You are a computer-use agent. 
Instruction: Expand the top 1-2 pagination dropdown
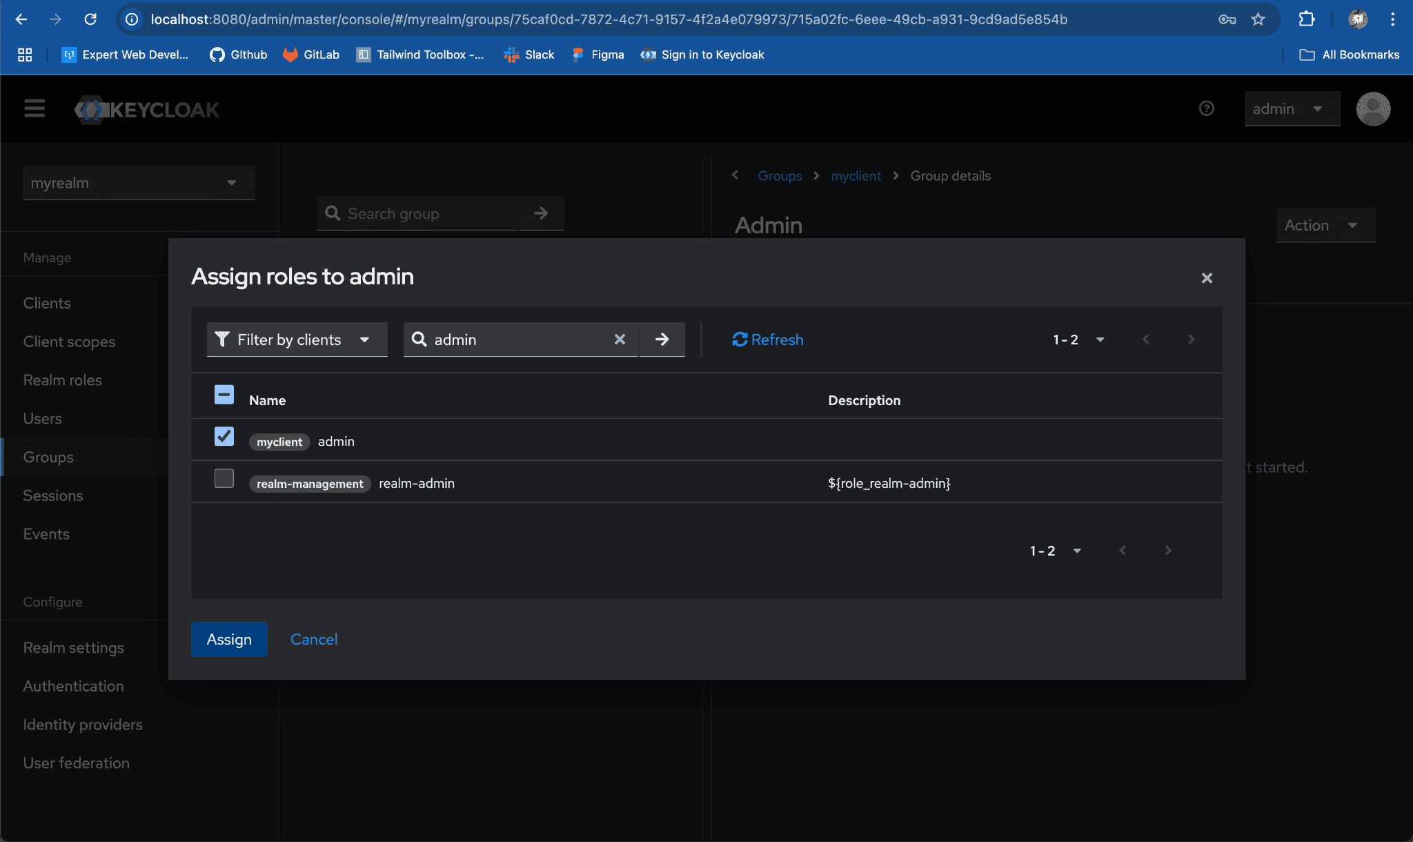click(x=1078, y=340)
